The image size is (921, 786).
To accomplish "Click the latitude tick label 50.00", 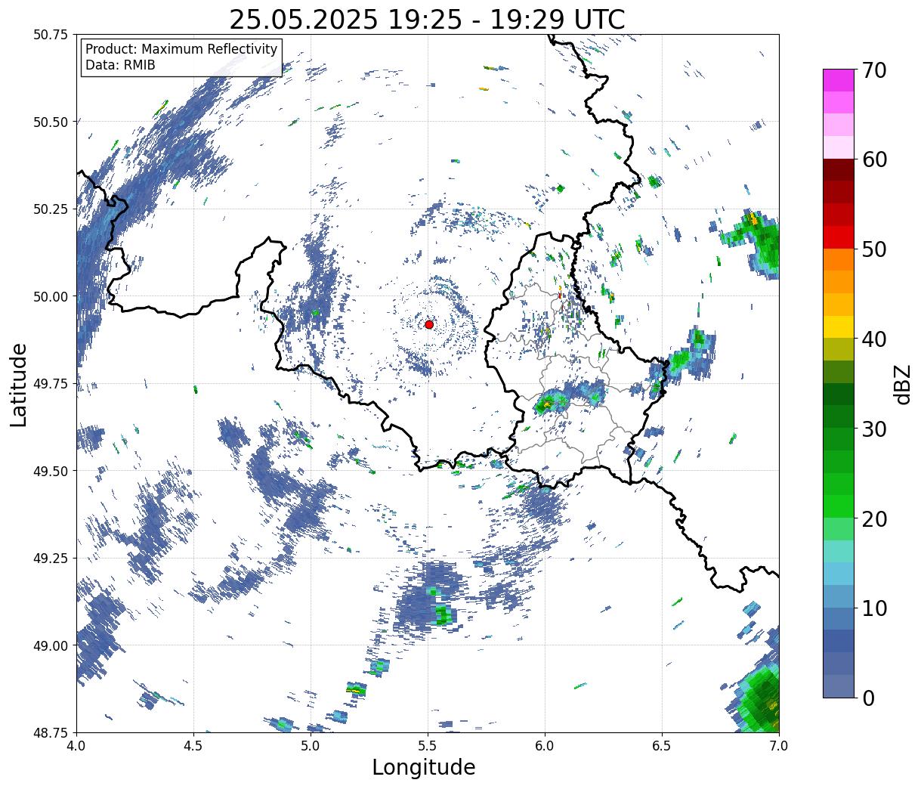I will 51,296.
